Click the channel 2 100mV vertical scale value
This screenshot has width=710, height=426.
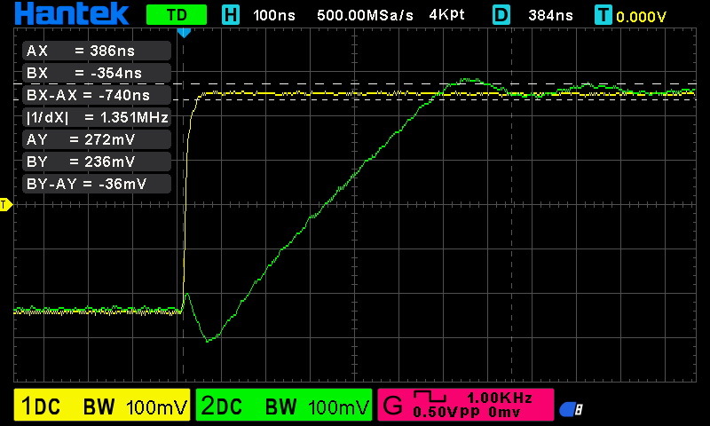(339, 407)
